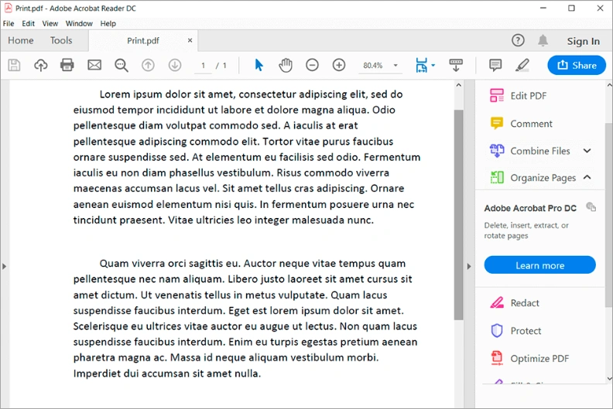This screenshot has height=409, width=613.
Task: Open the Comment tool in side panel
Action: (521, 124)
